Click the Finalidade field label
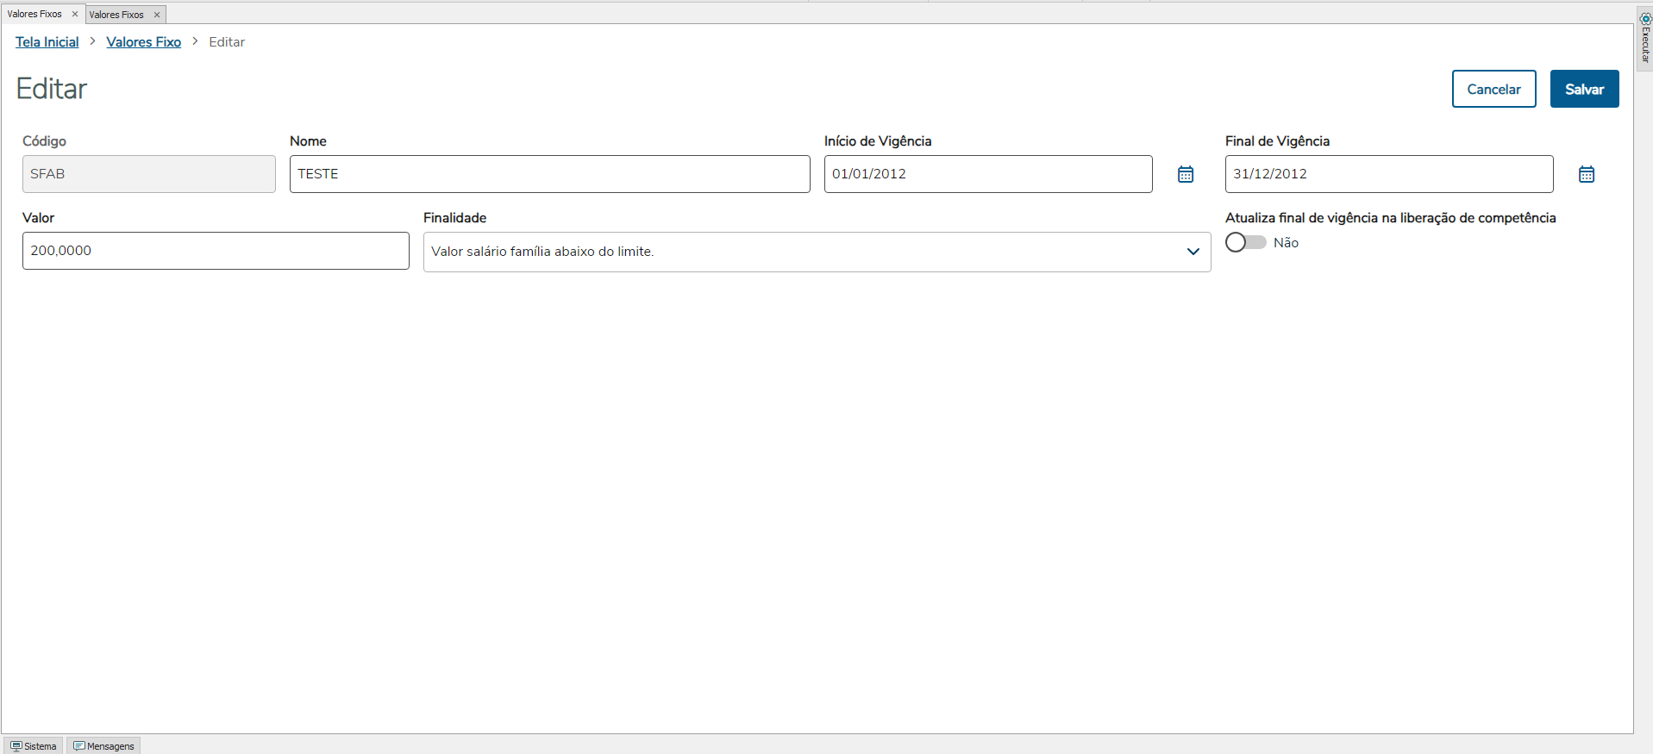Viewport: 1653px width, 754px height. tap(454, 218)
